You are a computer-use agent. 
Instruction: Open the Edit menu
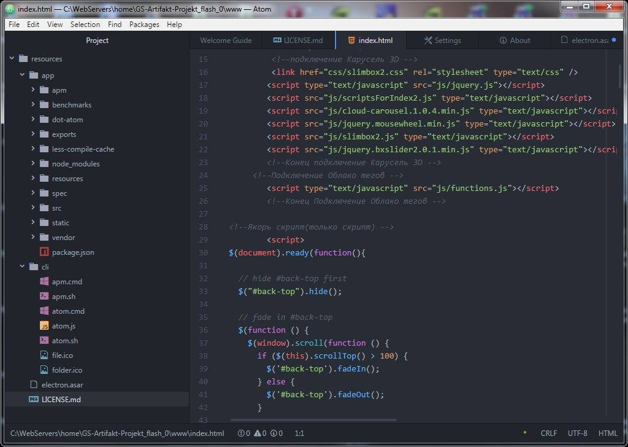pos(33,25)
